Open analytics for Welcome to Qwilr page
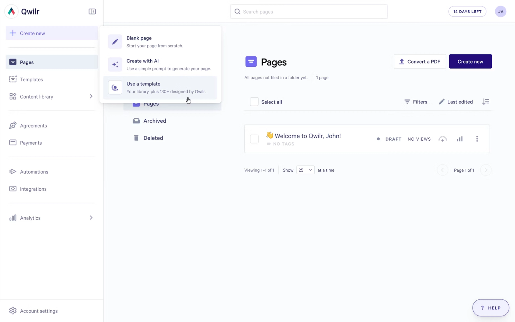Screen dimensions: 515x322 (x=460, y=139)
